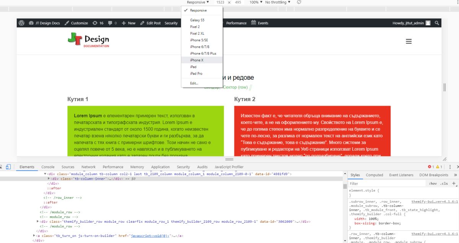459x243 pixels.
Task: Switch to the Console tab
Action: [x=48, y=167]
